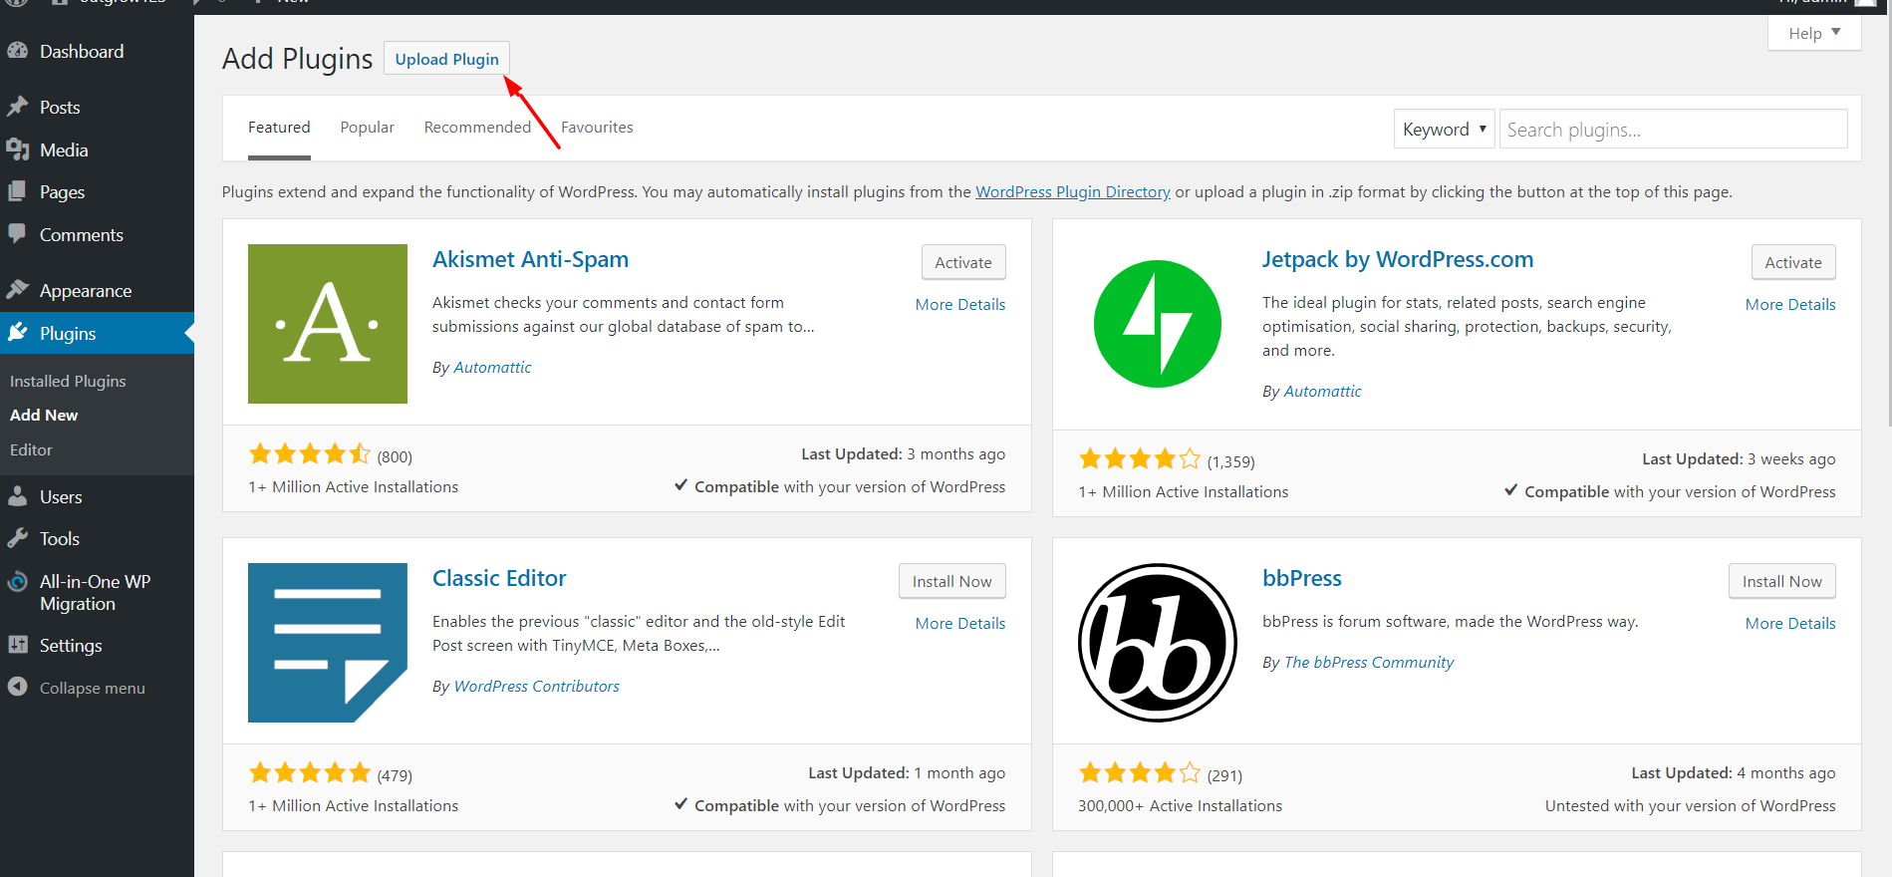Click the Akismet Anti-Spam plugin logo
Screen dimensions: 1892x877
point(328,324)
